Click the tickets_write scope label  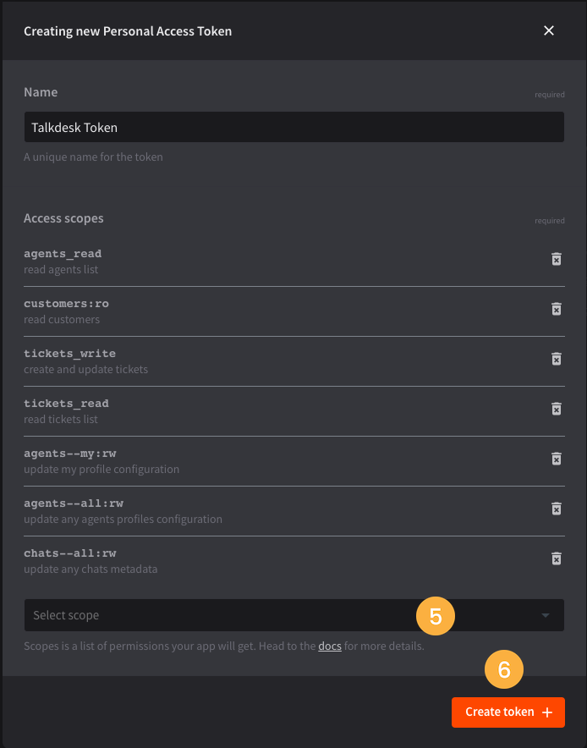pos(69,354)
